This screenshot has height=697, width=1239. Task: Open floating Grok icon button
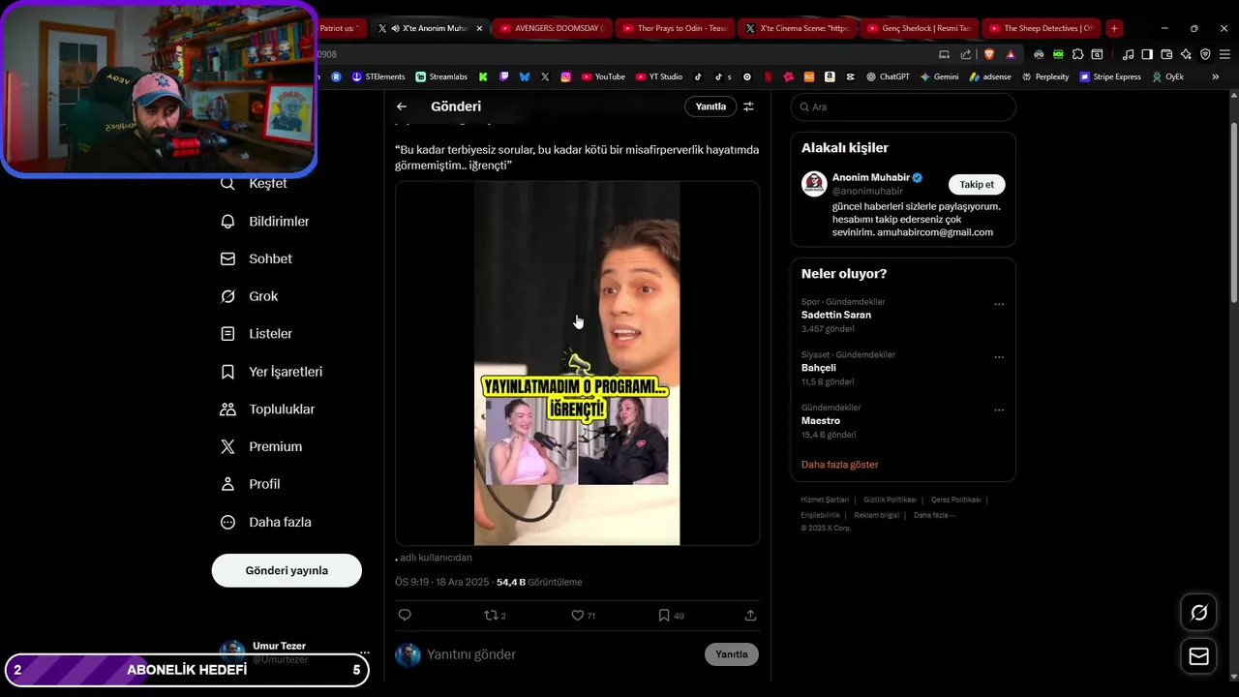(1198, 613)
